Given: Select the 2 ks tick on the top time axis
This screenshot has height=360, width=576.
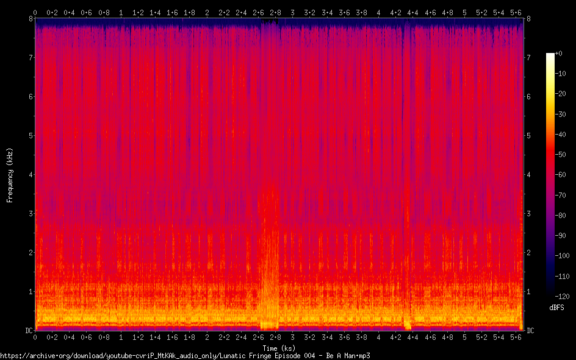Looking at the screenshot, I should click(x=207, y=12).
